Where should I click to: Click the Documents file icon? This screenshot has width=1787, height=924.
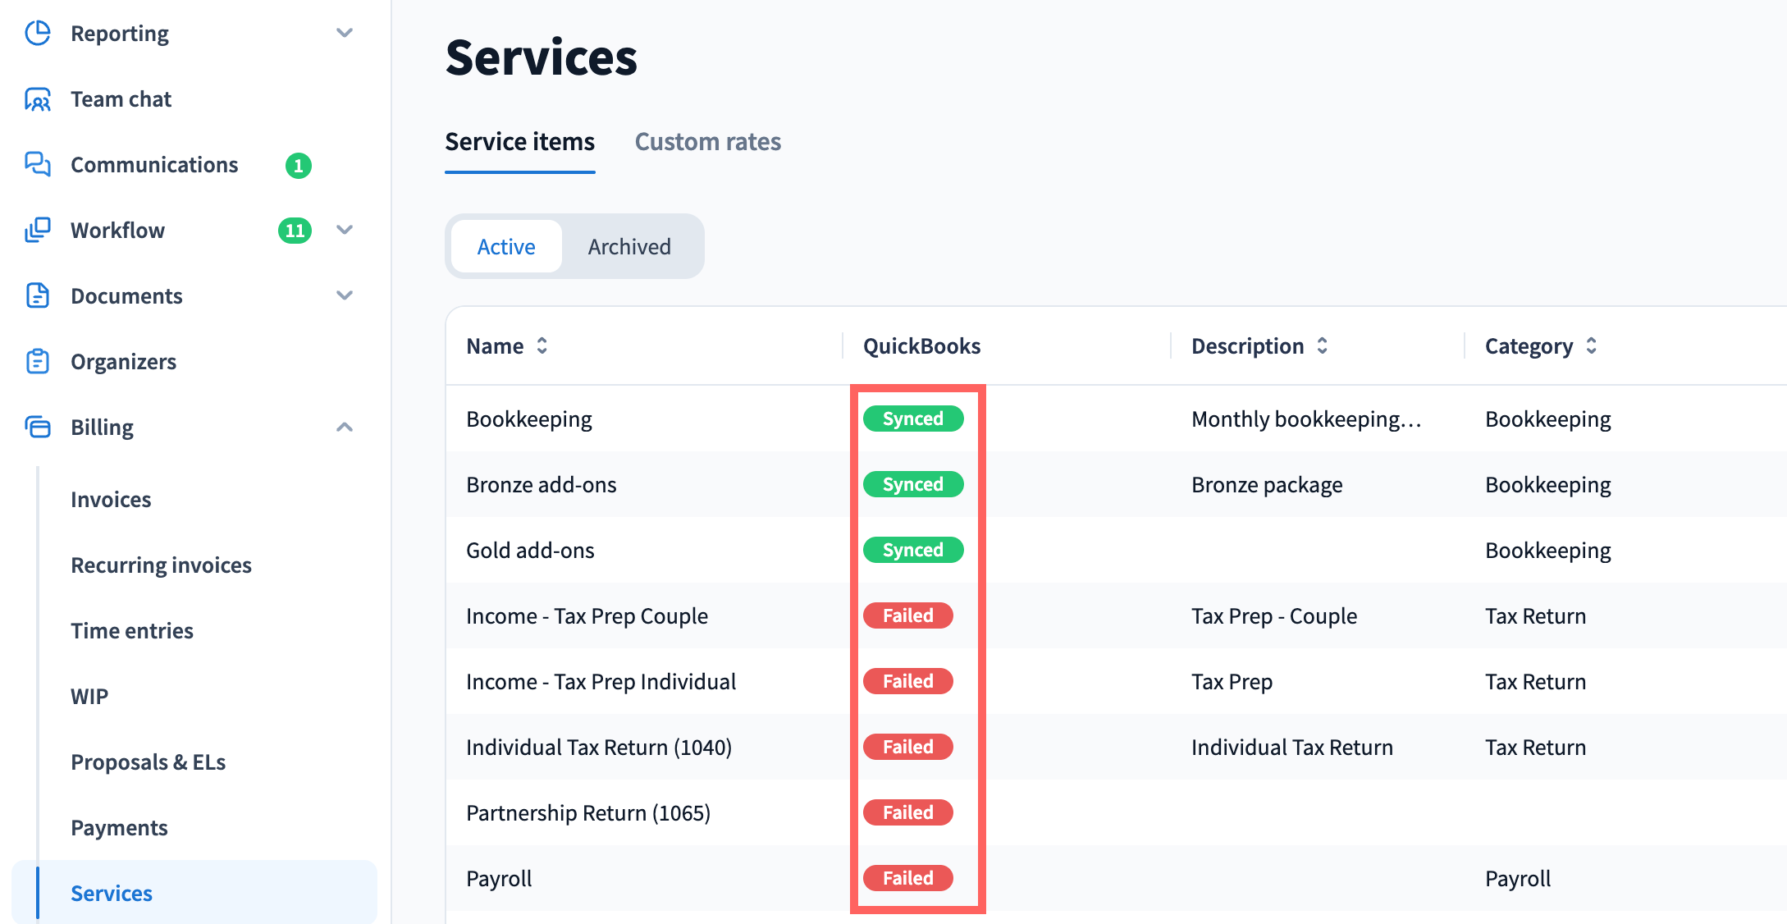click(x=38, y=296)
